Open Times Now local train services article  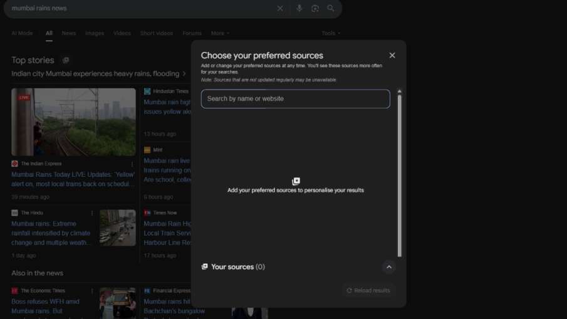167,233
